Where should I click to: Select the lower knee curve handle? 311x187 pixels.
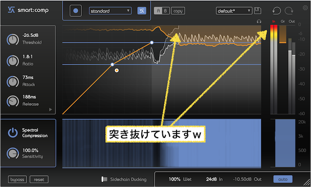tap(112, 64)
